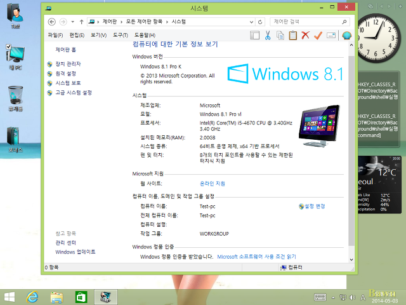Screen dimensions: 406x305
Task: Click the scrollbar down arrow
Action: pos(351,259)
